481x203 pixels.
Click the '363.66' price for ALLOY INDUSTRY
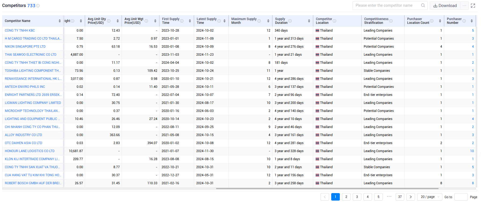pyautogui.click(x=115, y=135)
